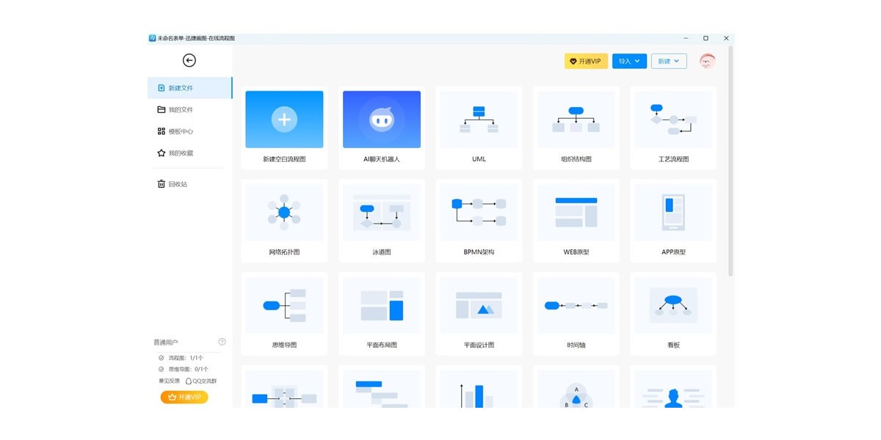Open the user avatar profile
The height and width of the screenshot is (440, 881).
pyautogui.click(x=708, y=62)
